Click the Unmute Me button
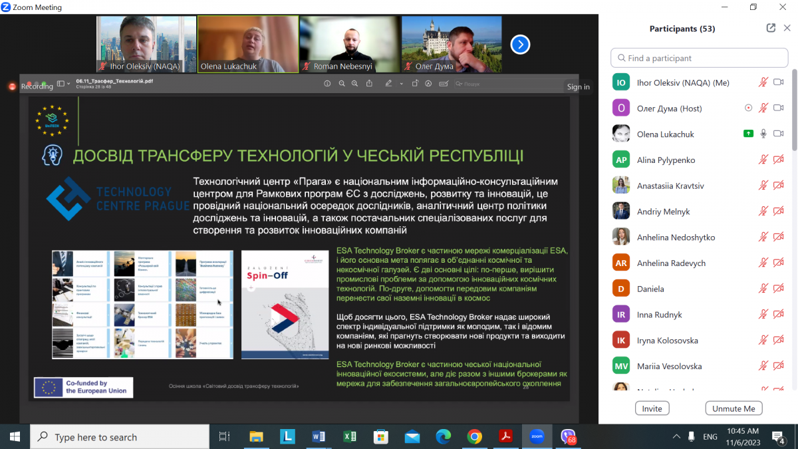The image size is (798, 449). coord(733,408)
